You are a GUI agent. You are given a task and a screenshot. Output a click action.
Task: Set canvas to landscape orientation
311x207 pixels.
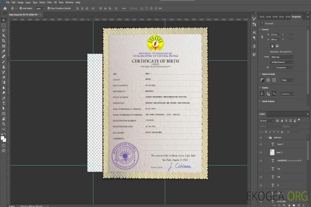point(277,46)
